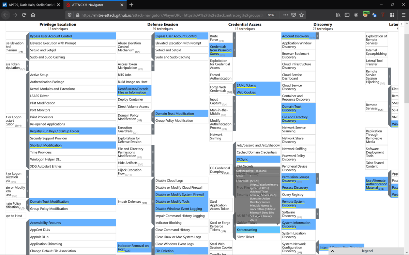Select Silver Ticket sub-technique
Viewport: 409px width, 255px height.
tap(258, 237)
